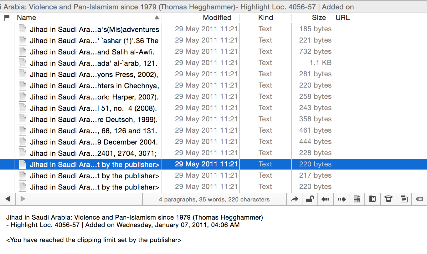The width and height of the screenshot is (427, 254).
Task: Select the row ending 'a's(Mis)adventures'
Action: pyautogui.click(x=213, y=29)
